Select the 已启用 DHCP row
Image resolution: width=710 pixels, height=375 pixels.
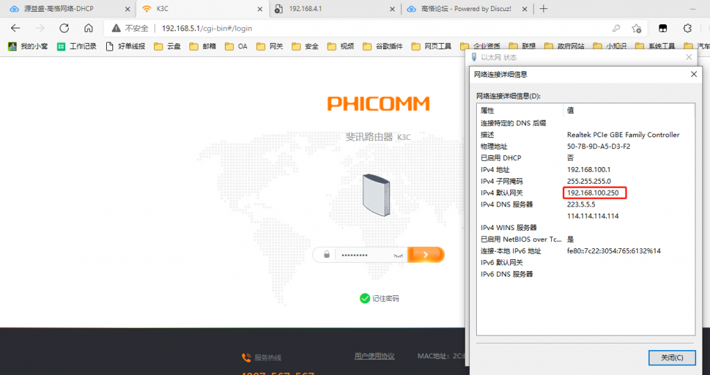pos(585,158)
